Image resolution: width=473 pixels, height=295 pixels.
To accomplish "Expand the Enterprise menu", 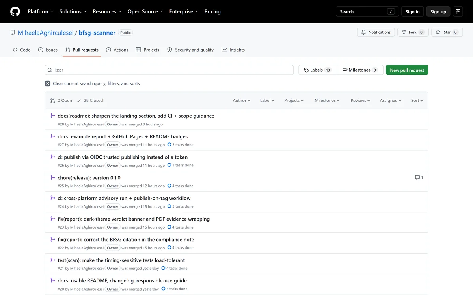I will click(184, 11).
